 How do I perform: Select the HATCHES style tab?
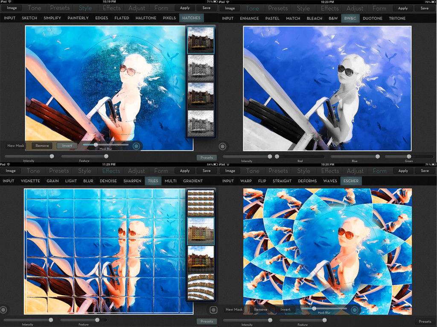point(191,18)
